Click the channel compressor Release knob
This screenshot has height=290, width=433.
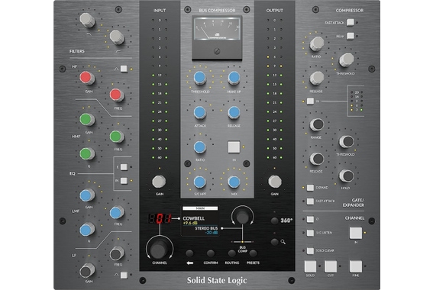click(x=317, y=78)
